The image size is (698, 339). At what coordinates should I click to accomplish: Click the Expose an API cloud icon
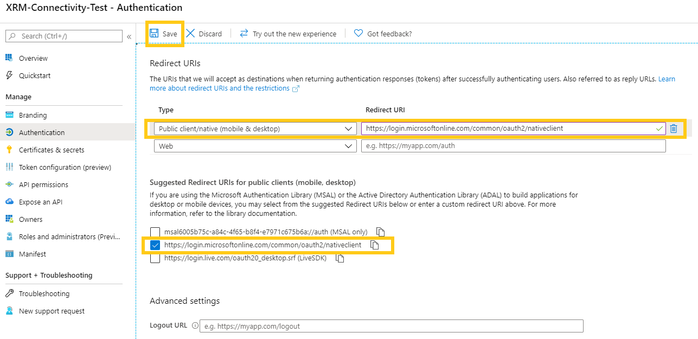9,202
